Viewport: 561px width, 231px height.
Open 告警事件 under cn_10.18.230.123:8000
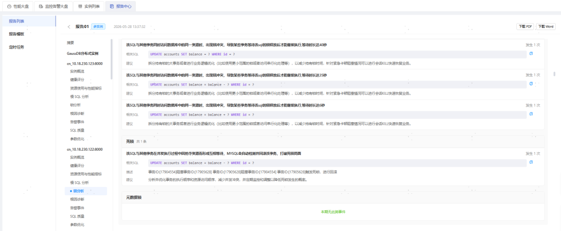(x=77, y=122)
